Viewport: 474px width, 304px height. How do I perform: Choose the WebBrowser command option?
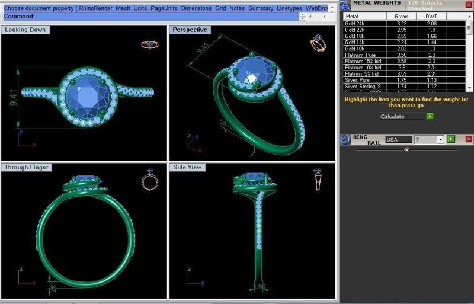pos(316,8)
